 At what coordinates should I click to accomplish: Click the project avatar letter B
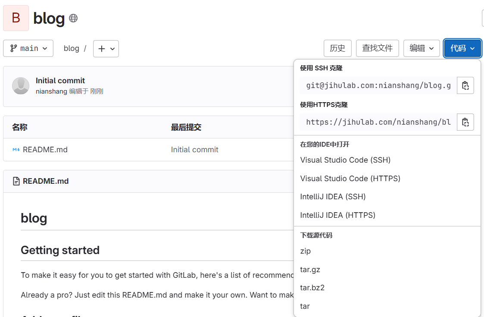[x=16, y=18]
